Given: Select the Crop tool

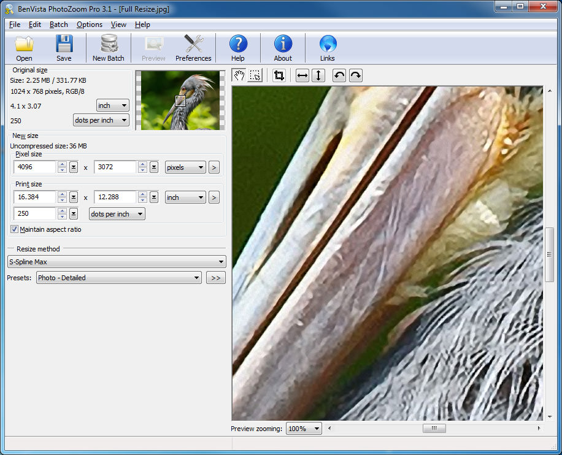Looking at the screenshot, I should click(278, 75).
